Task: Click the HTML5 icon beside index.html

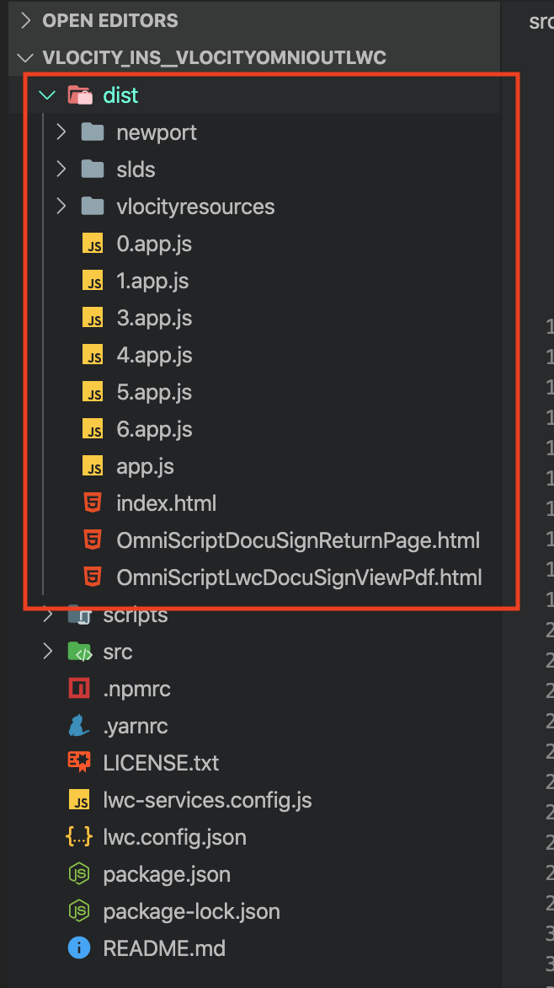Action: coord(93,503)
